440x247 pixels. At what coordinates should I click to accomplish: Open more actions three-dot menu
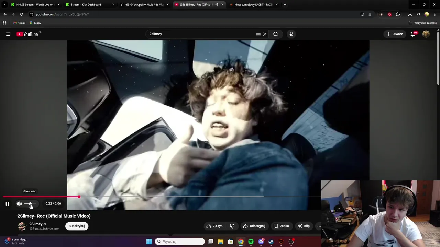coord(319,226)
